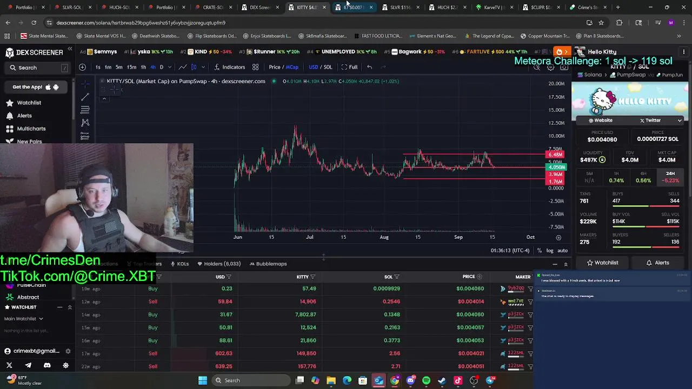This screenshot has width=692, height=389.
Task: Set chart interval to 15m
Action: click(131, 67)
